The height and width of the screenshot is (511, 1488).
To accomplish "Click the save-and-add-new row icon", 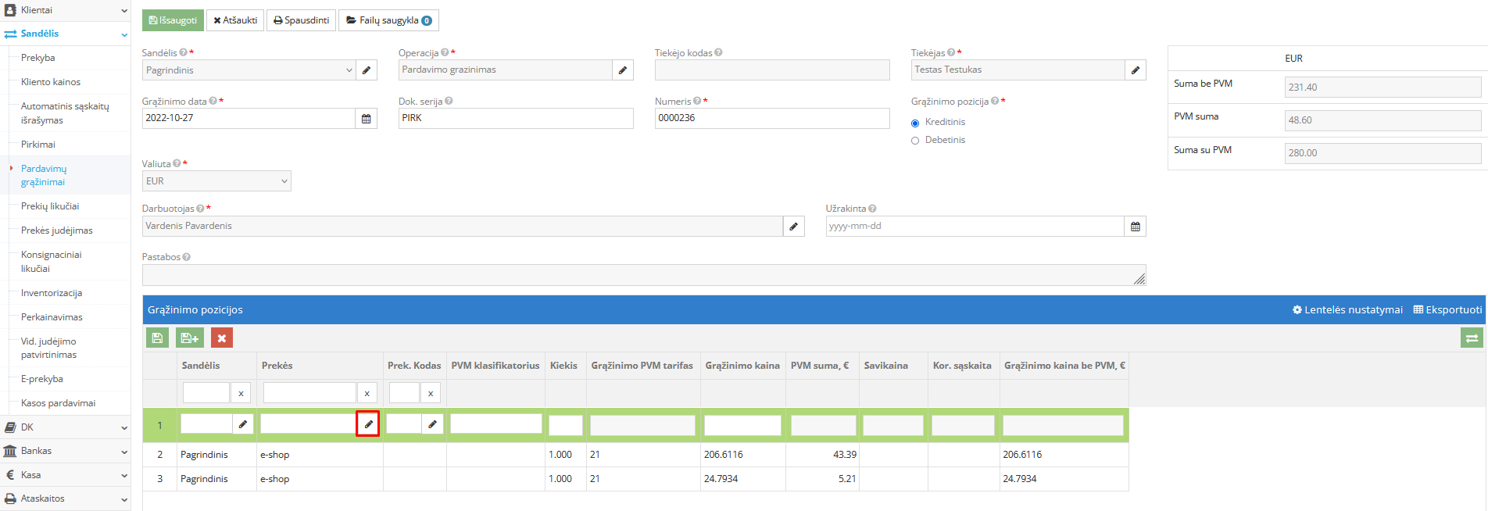I will tap(189, 338).
